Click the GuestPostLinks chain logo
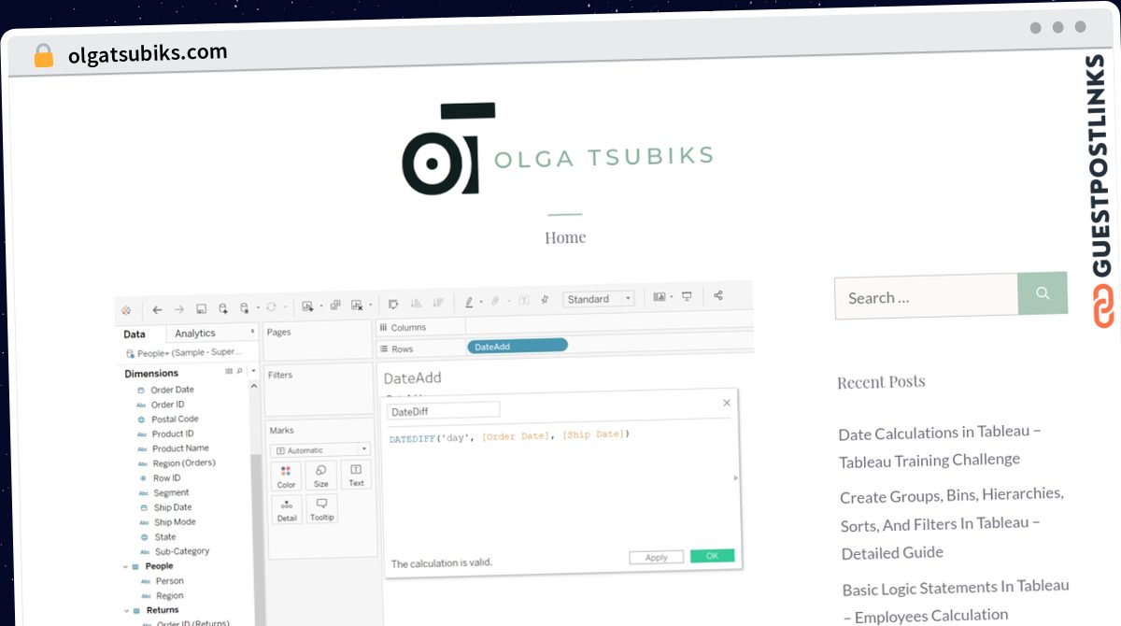1121x626 pixels. pos(1104,306)
